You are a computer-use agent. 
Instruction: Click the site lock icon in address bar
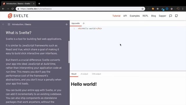pos(18,9)
